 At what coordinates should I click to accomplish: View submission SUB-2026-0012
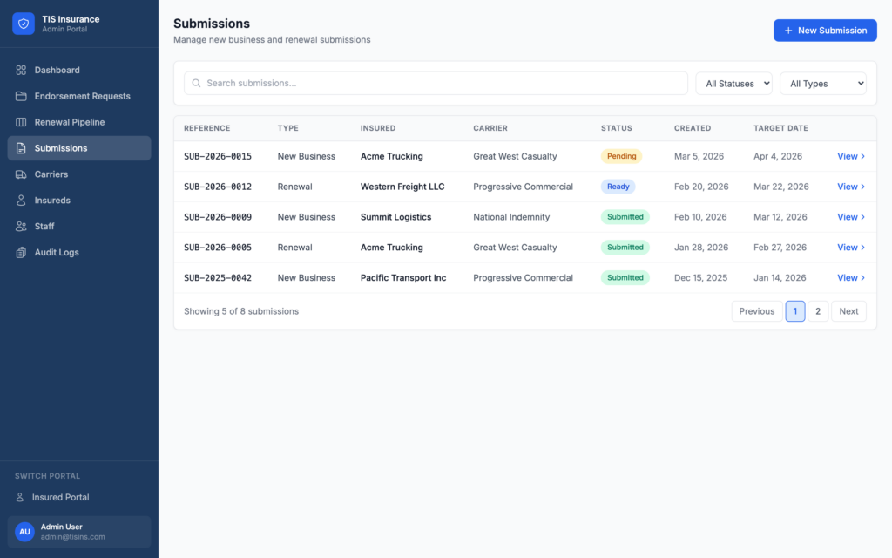851,187
